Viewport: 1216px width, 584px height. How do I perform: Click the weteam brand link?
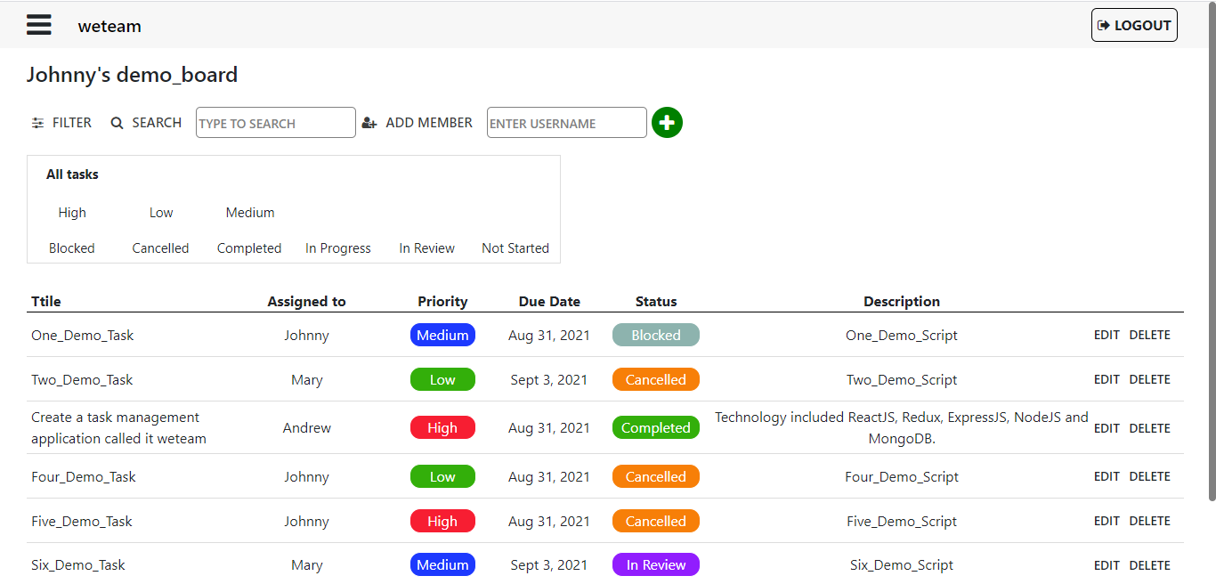(109, 26)
